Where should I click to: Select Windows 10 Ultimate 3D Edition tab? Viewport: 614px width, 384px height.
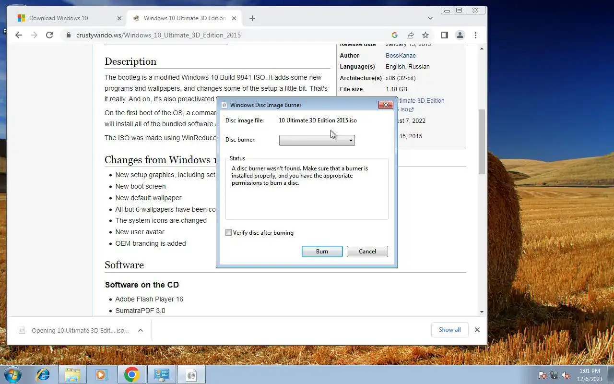[184, 18]
